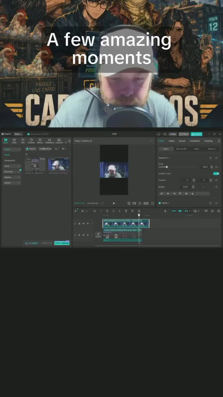Mute the bottom video track
The width and height of the screenshot is (223, 397).
point(87,235)
